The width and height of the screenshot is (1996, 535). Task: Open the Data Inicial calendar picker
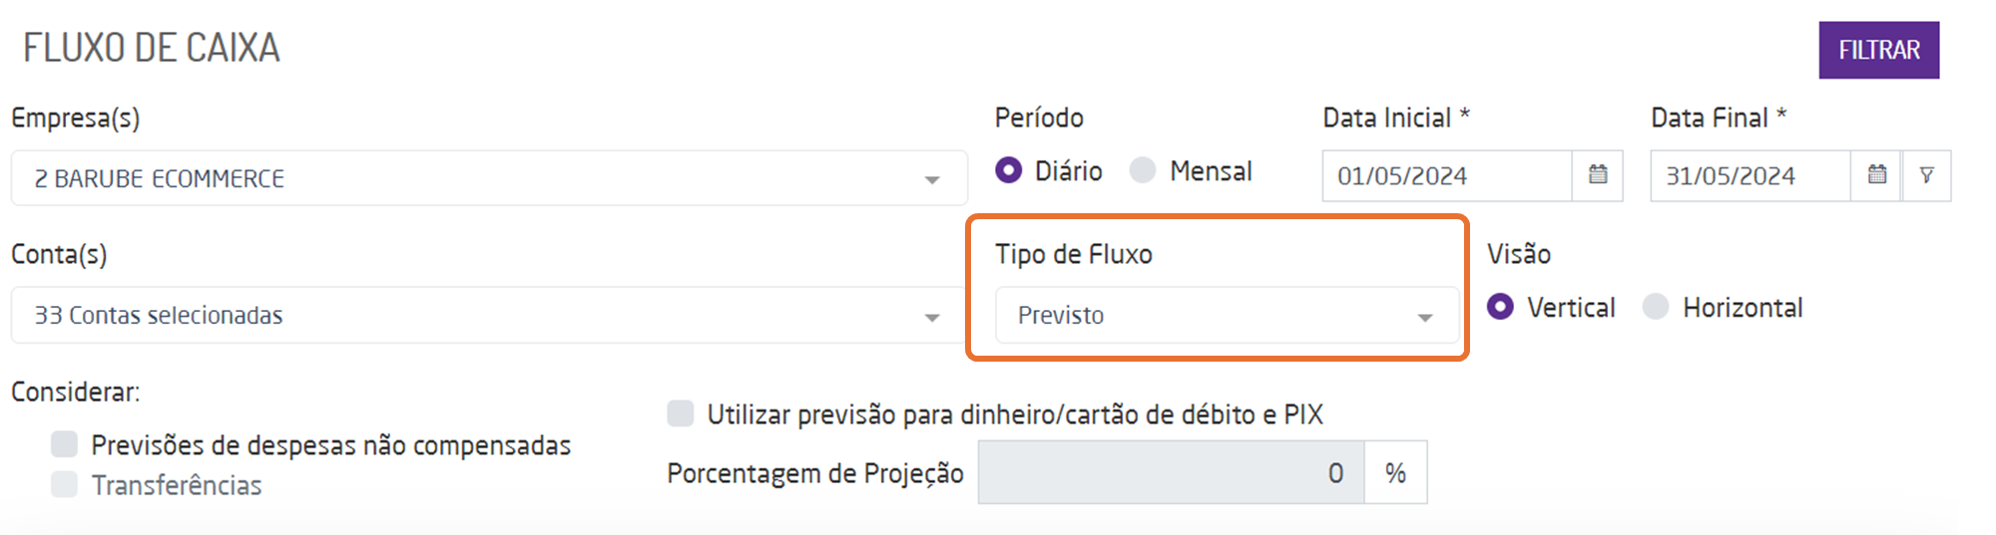(1598, 175)
